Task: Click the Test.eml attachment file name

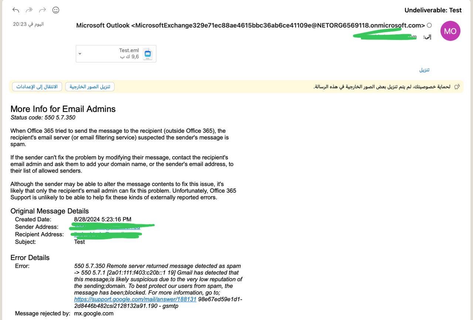Action: [129, 50]
